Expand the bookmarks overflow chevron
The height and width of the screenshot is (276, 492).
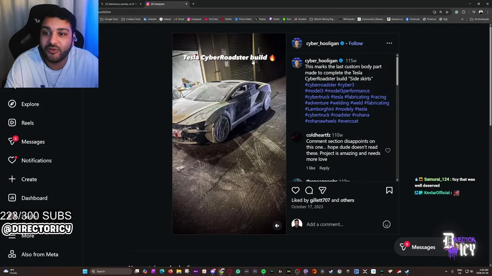pyautogui.click(x=462, y=19)
